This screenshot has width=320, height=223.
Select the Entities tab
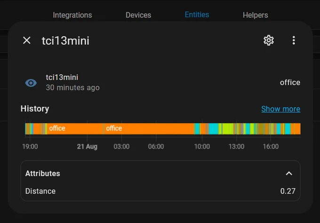[197, 15]
